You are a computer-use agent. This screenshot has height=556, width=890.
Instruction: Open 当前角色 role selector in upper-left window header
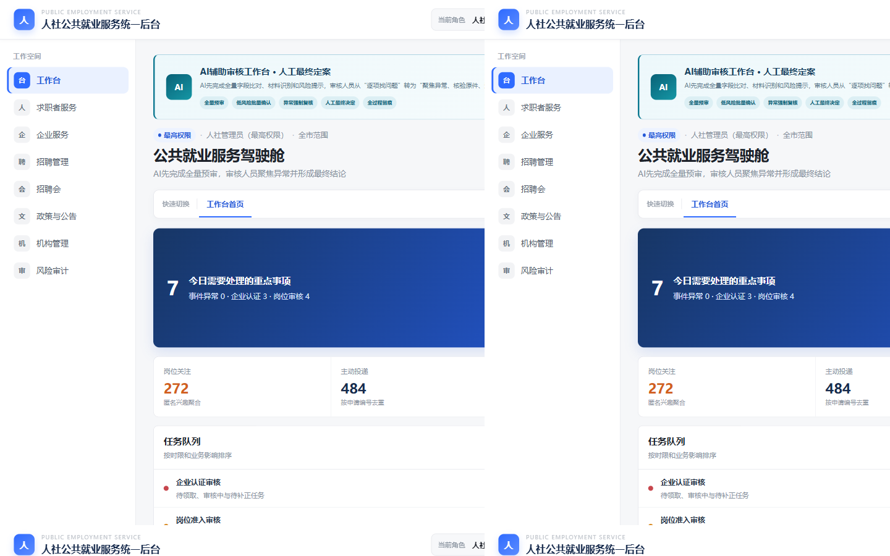click(458, 20)
